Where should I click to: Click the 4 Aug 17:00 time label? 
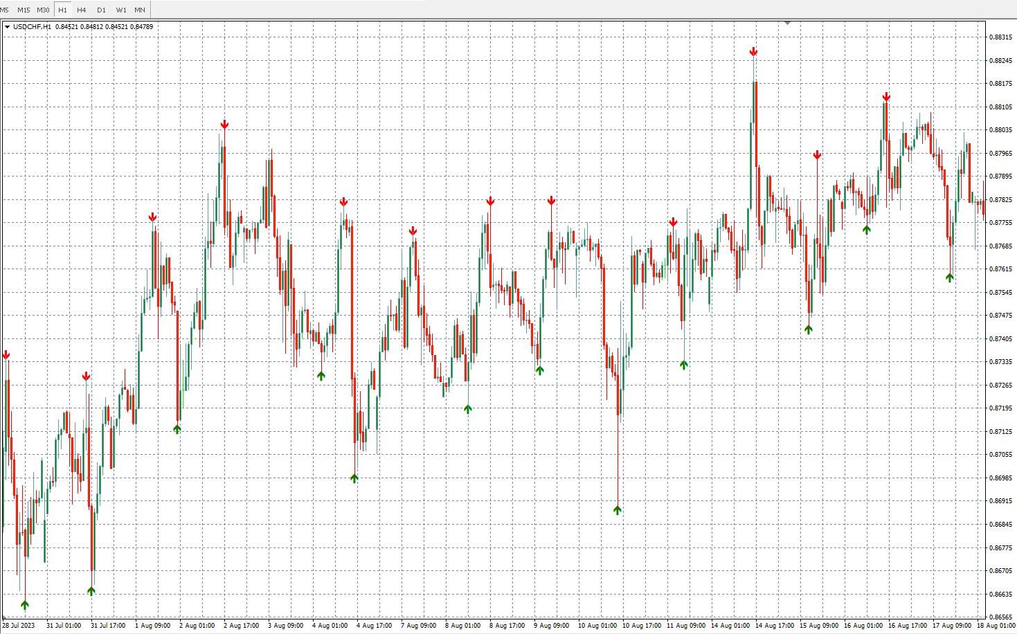[x=374, y=626]
